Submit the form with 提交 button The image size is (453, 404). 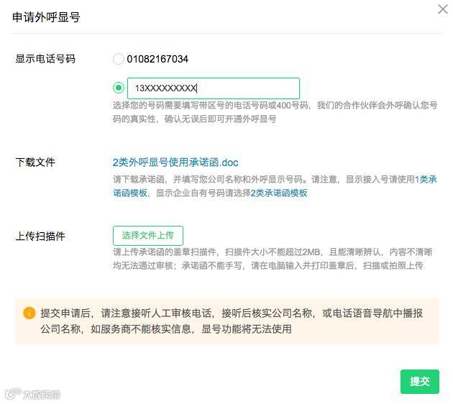click(x=419, y=381)
